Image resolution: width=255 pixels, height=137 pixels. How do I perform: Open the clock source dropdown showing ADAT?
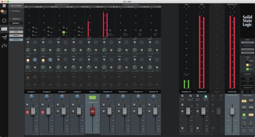tap(248, 83)
